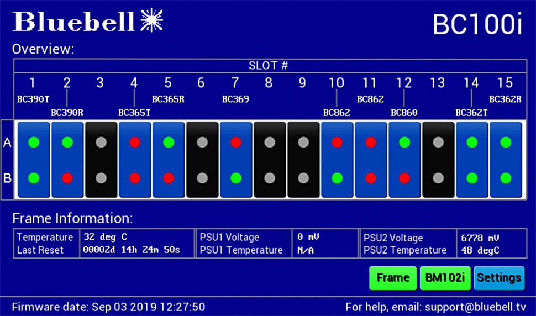Click the BC369 card label

pos(235,99)
